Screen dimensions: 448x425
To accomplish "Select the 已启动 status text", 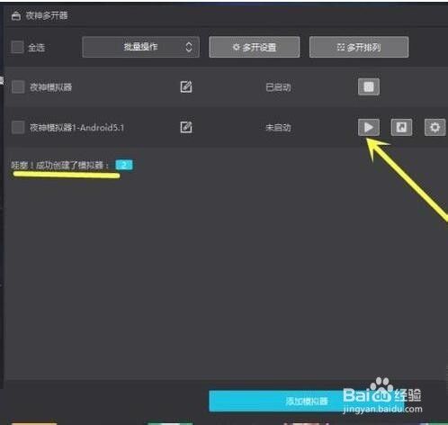I will point(278,87).
